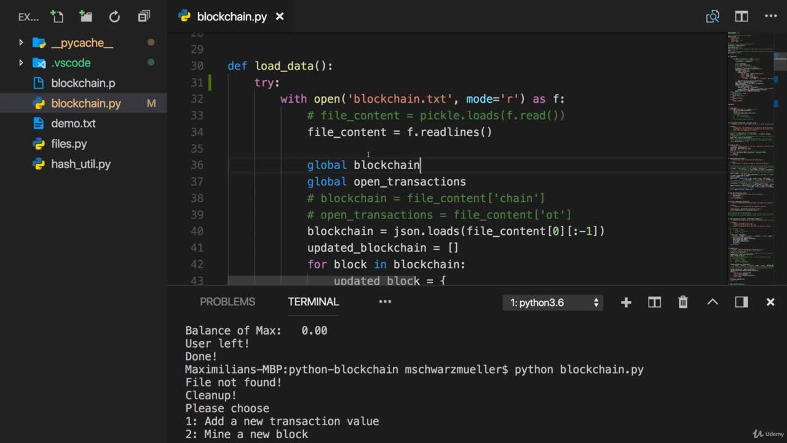The image size is (787, 443).
Task: Click the .vscode folder icon
Action: coord(39,63)
